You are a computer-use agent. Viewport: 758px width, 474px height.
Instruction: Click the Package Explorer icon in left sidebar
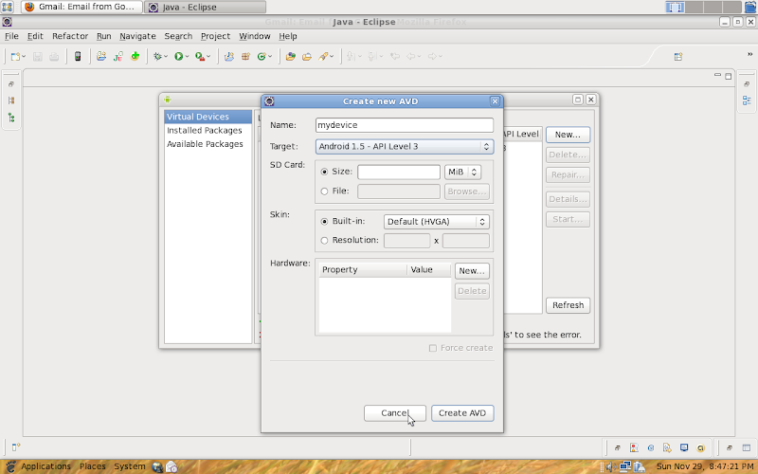pyautogui.click(x=11, y=100)
